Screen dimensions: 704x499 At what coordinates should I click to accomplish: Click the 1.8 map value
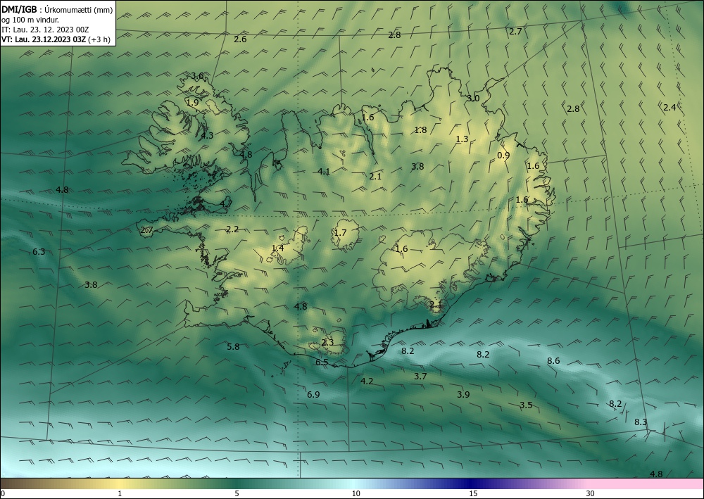click(420, 130)
